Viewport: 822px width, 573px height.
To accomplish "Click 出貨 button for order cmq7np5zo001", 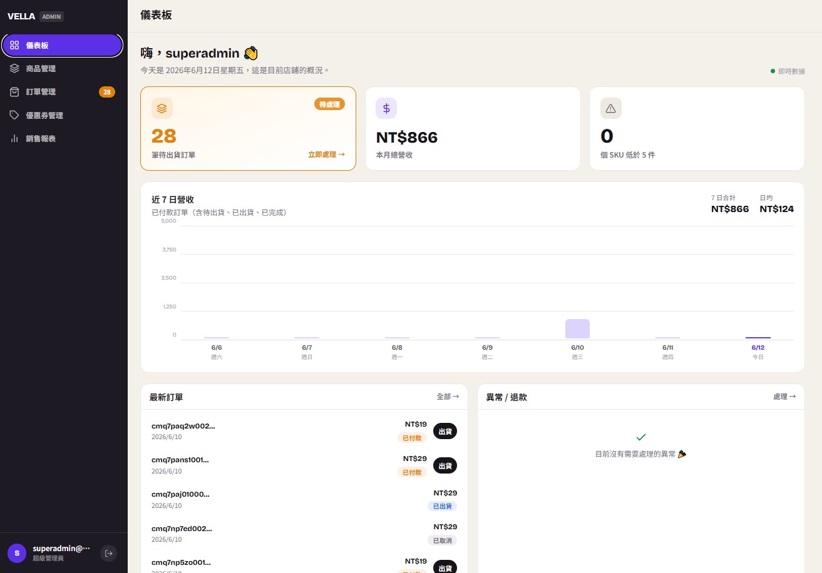I will 445,568.
